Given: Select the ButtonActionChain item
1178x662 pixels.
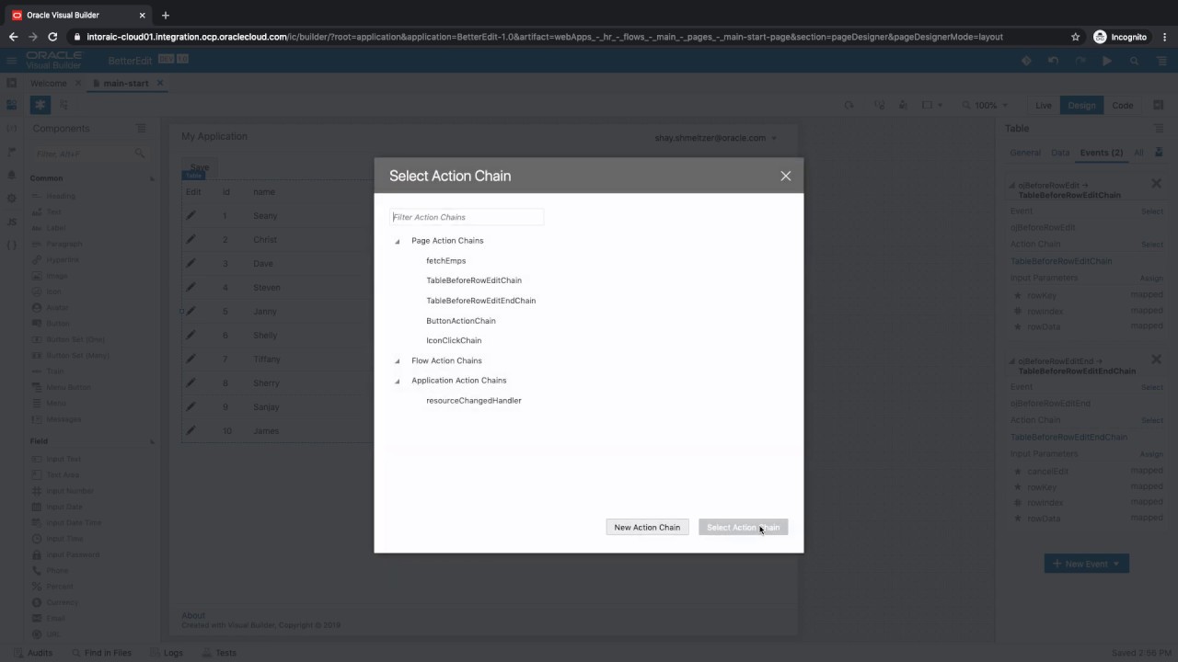Looking at the screenshot, I should (460, 321).
